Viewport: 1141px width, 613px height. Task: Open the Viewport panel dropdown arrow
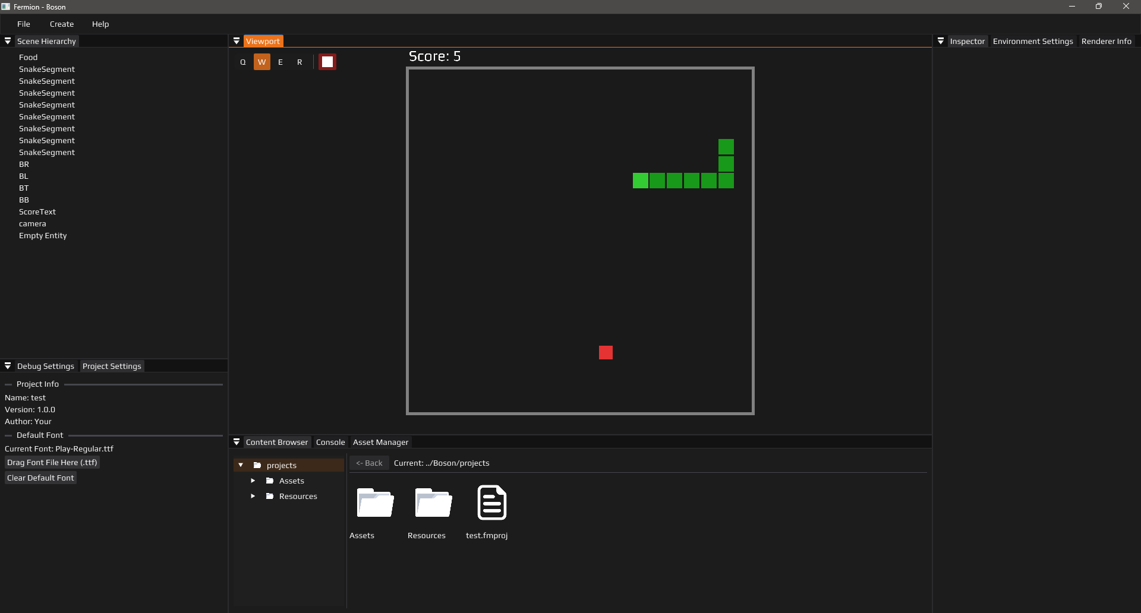237,41
